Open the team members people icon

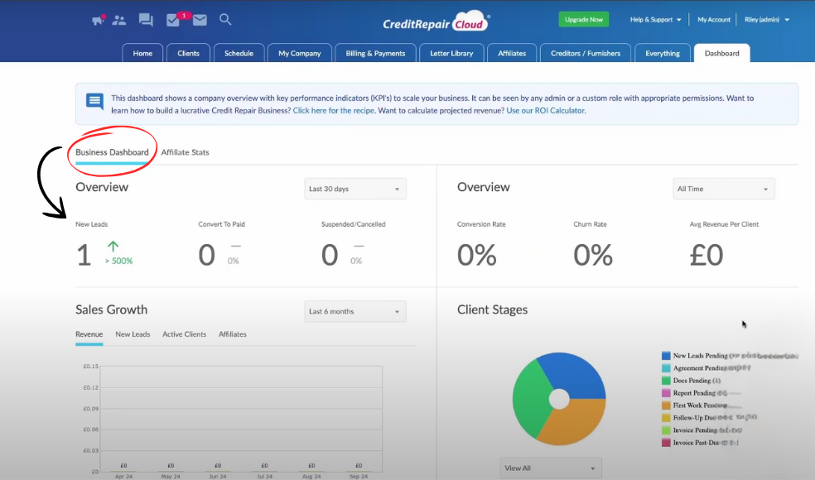click(119, 20)
